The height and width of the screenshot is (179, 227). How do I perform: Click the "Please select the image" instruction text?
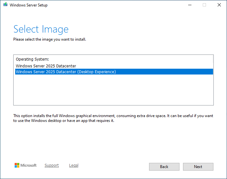pyautogui.click(x=49, y=39)
